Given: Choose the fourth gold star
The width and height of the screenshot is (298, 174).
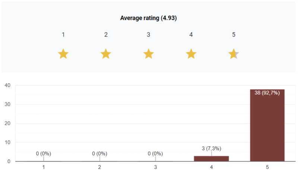Looking at the screenshot, I should [191, 54].
